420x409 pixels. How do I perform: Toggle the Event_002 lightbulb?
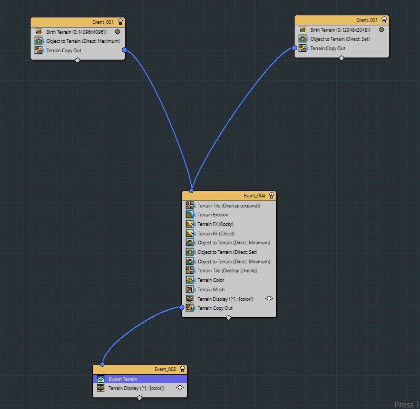coord(182,369)
